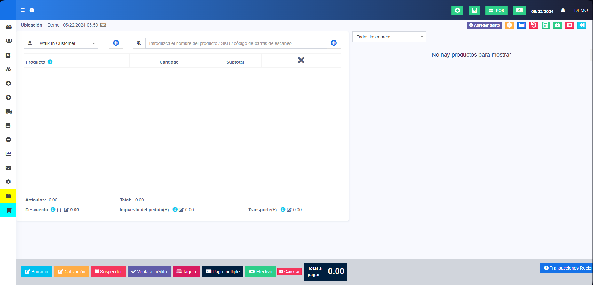The height and width of the screenshot is (285, 593).
Task: Click the green briefcase icon
Action: coord(557,25)
